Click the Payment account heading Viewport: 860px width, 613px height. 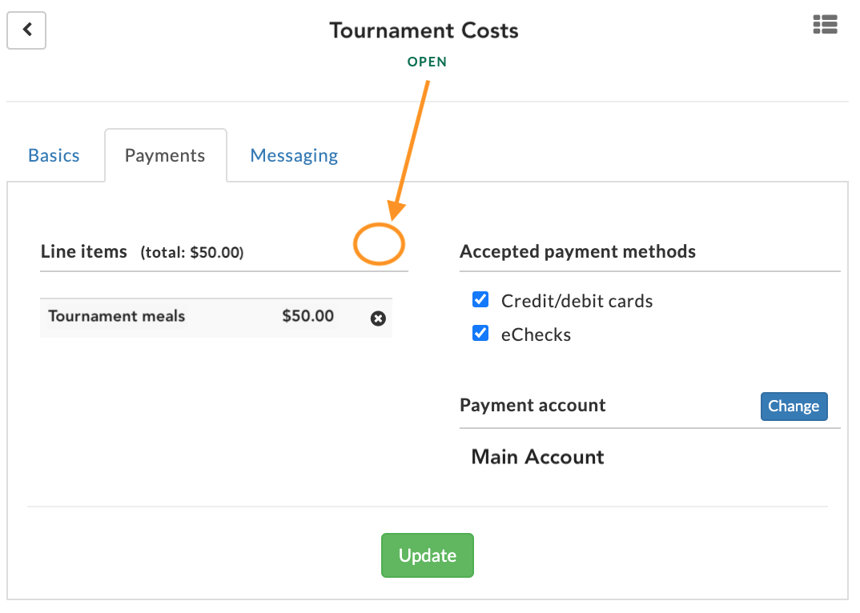(x=532, y=405)
